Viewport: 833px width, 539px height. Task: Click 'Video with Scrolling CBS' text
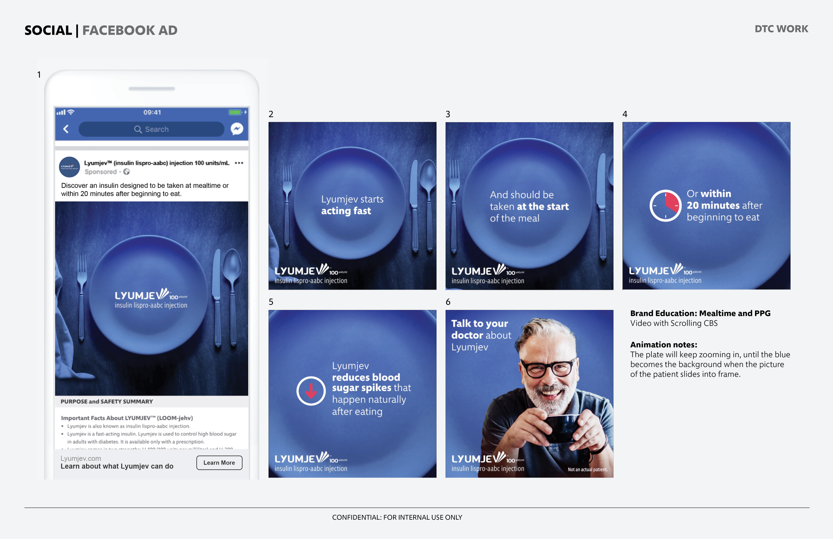674,323
